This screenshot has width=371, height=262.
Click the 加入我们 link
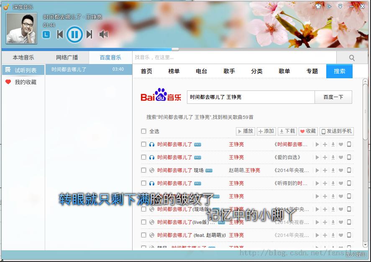pyautogui.click(x=356, y=254)
